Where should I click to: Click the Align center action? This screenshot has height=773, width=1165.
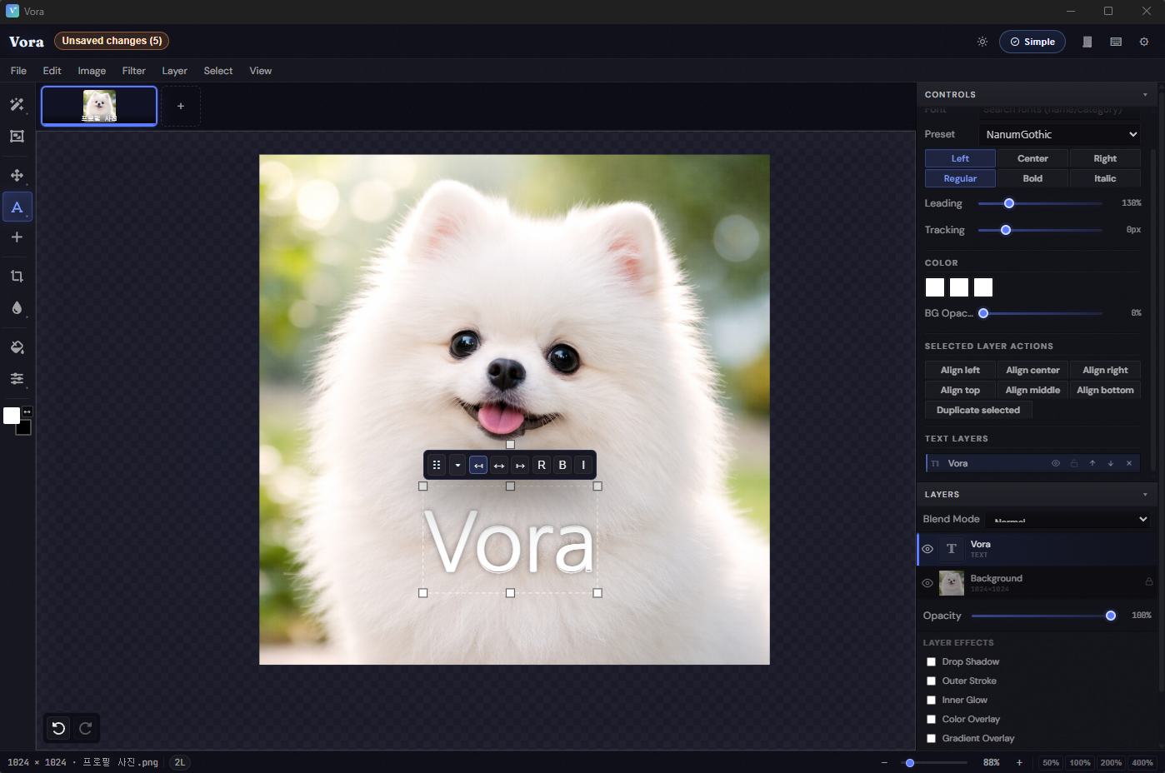coord(1032,370)
